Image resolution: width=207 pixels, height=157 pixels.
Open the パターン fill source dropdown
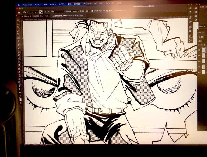[34, 12]
